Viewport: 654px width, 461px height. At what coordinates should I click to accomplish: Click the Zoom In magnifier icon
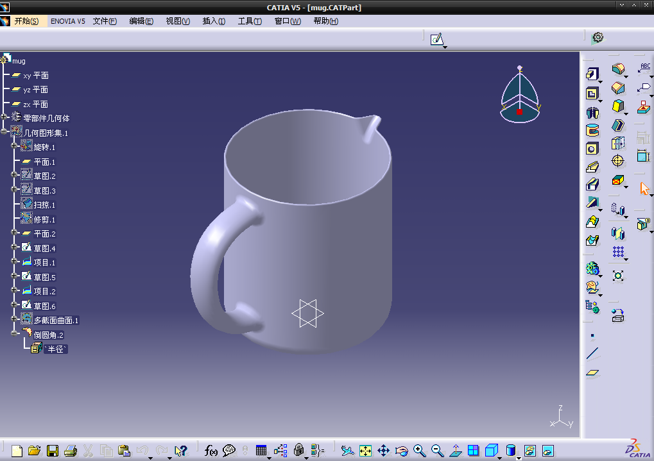[x=420, y=451]
